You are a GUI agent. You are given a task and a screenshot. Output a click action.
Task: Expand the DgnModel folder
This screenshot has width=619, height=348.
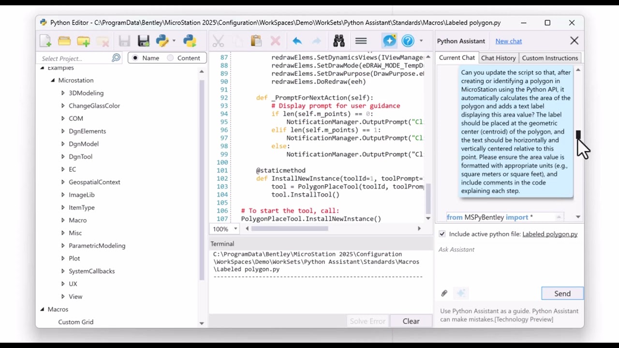(x=63, y=144)
